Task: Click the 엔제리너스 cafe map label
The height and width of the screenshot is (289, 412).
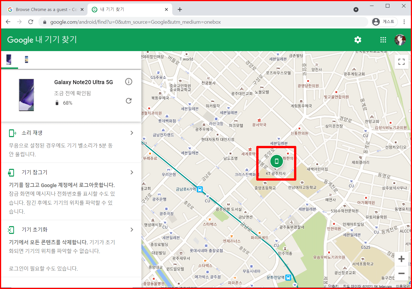Action: pos(232,241)
